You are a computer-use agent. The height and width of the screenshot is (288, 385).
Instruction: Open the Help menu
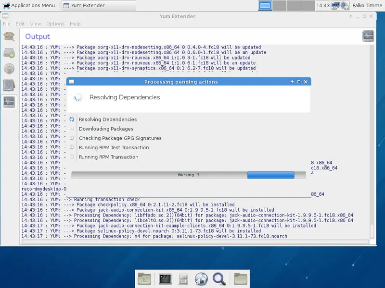pyautogui.click(x=75, y=24)
